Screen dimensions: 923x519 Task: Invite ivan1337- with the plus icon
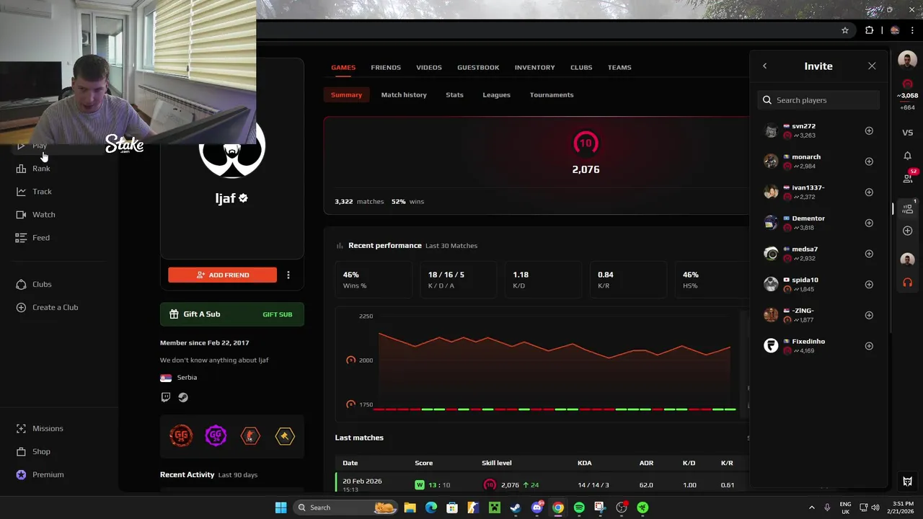pos(869,192)
